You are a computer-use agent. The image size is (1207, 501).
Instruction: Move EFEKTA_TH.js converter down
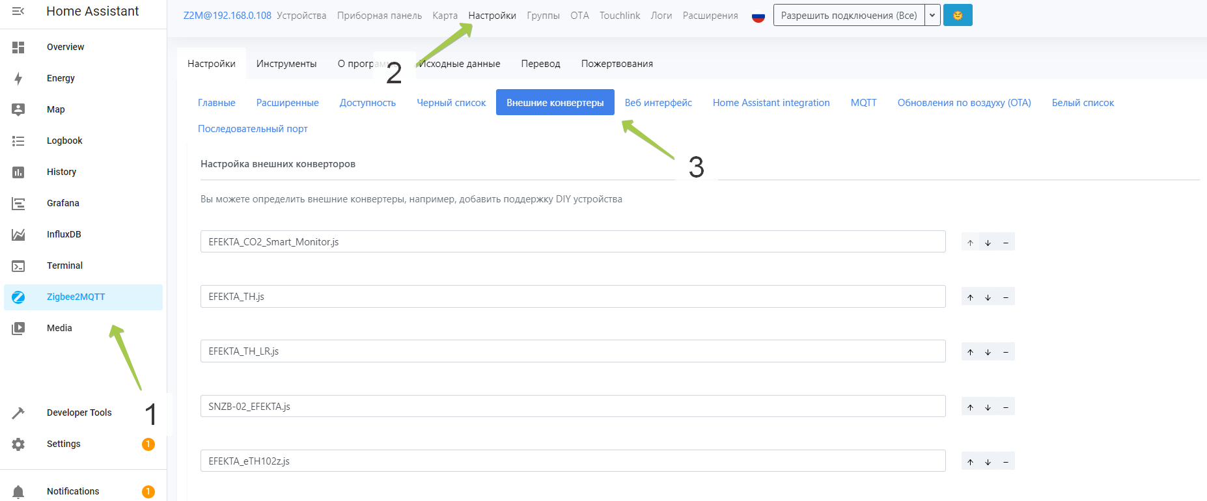pos(988,297)
